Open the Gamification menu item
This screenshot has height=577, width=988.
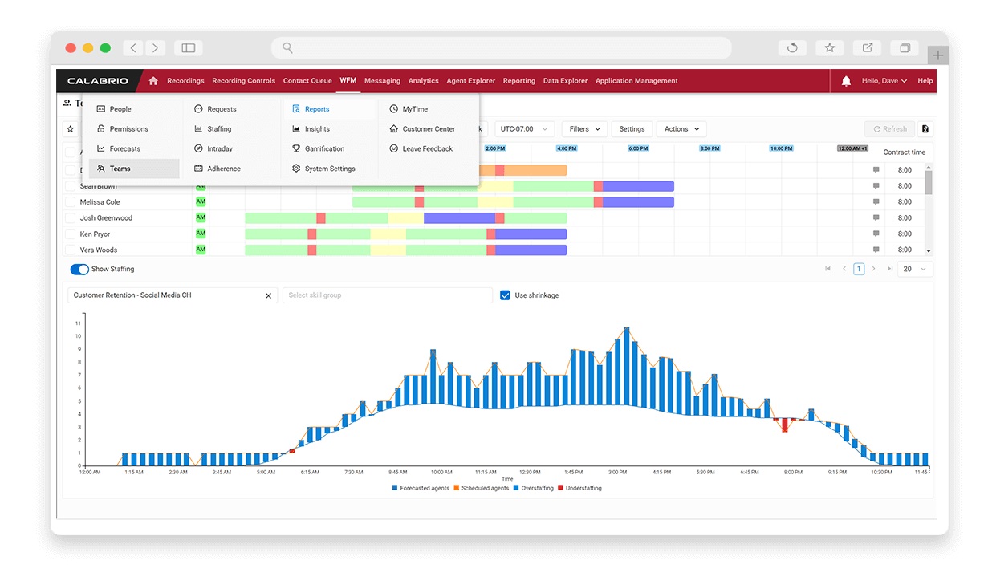pos(324,149)
